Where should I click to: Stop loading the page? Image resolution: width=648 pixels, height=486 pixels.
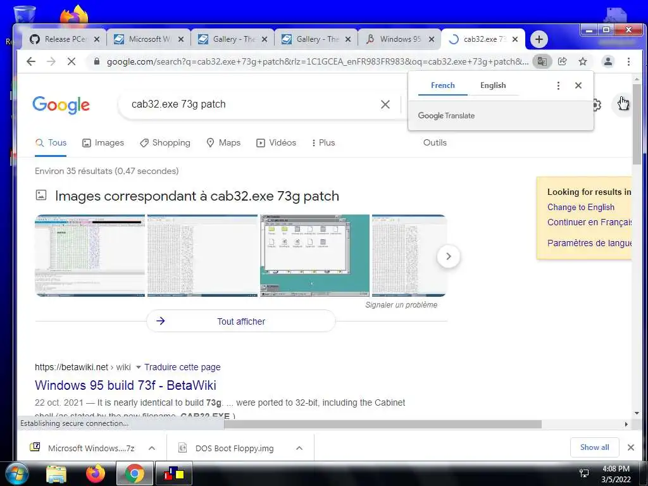pyautogui.click(x=71, y=61)
